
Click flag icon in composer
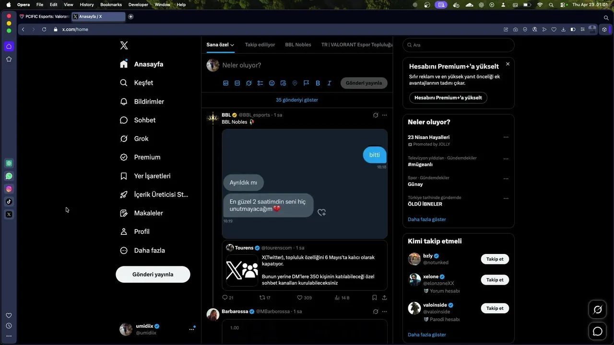307,83
